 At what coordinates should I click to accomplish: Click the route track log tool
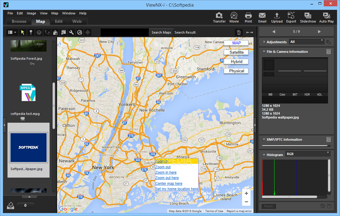click(47, 32)
